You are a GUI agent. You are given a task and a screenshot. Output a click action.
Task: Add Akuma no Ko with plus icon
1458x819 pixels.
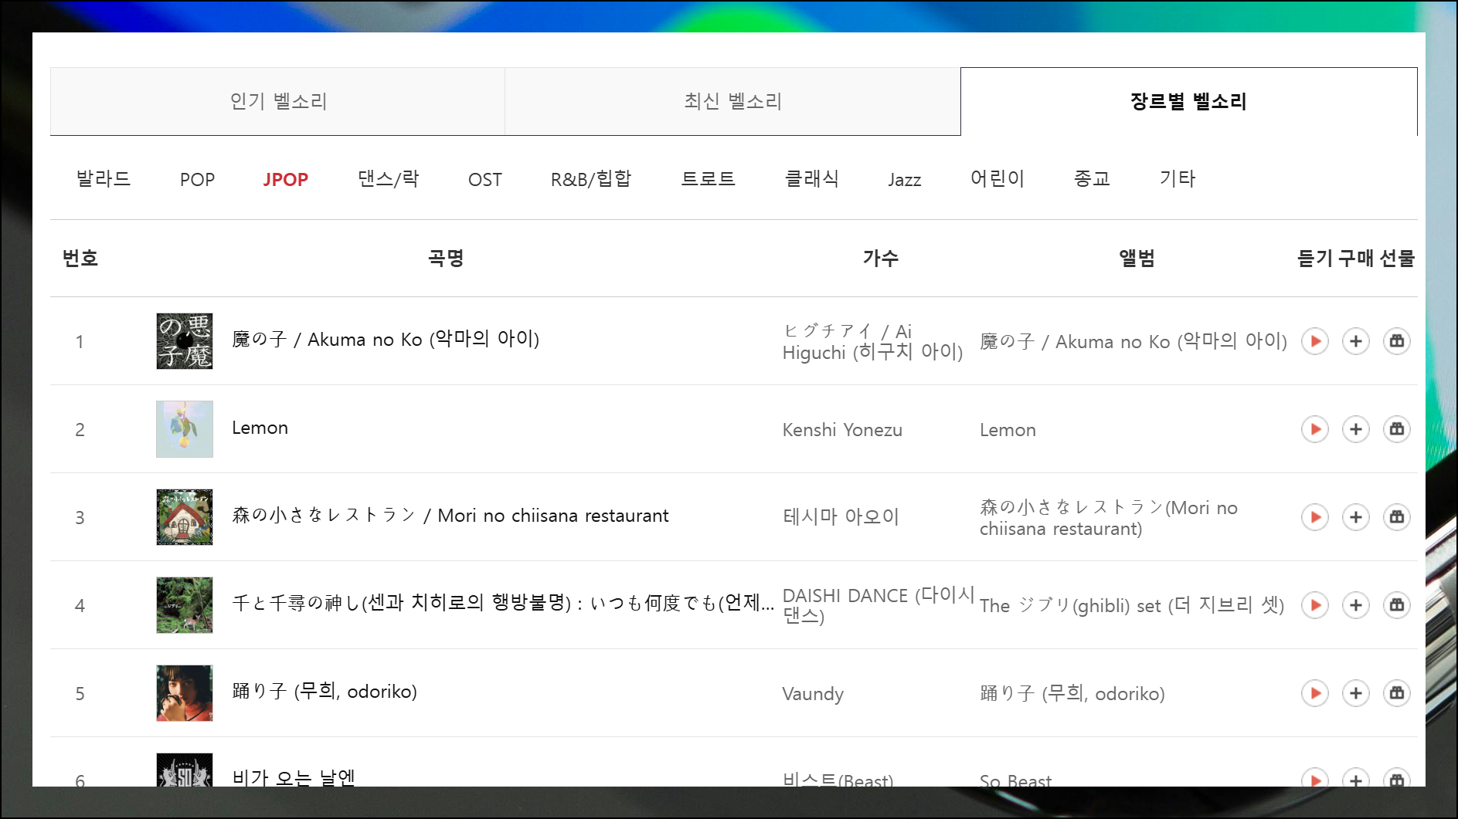point(1355,341)
